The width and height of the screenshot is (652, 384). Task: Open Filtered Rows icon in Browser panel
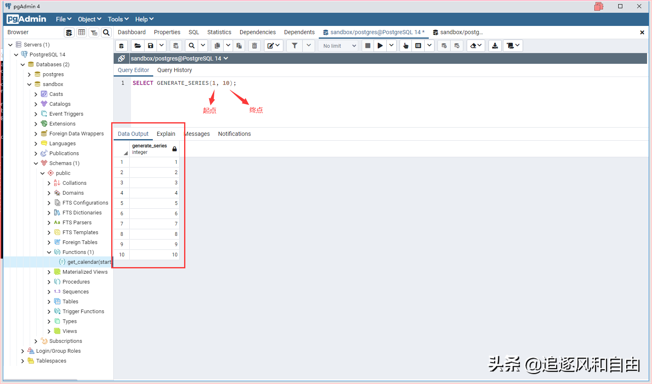pyautogui.click(x=94, y=33)
